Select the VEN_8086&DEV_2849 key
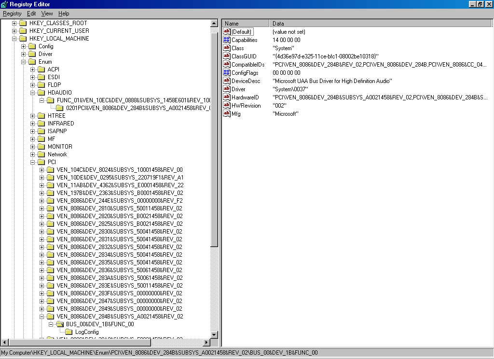Screen dimensions: 494x359 tap(120, 309)
